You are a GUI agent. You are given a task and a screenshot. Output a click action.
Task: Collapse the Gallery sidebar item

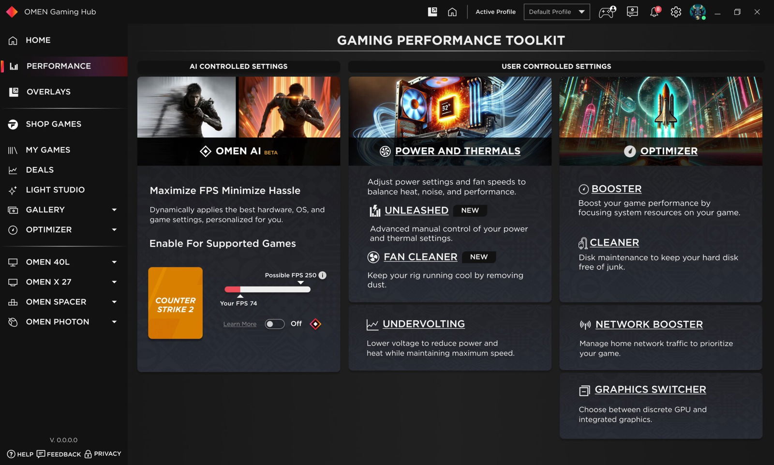[x=114, y=210]
